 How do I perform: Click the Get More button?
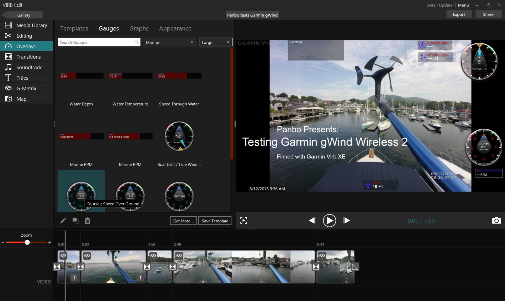pyautogui.click(x=183, y=221)
